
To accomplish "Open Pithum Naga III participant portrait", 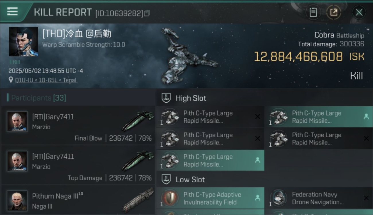I will click(17, 200).
